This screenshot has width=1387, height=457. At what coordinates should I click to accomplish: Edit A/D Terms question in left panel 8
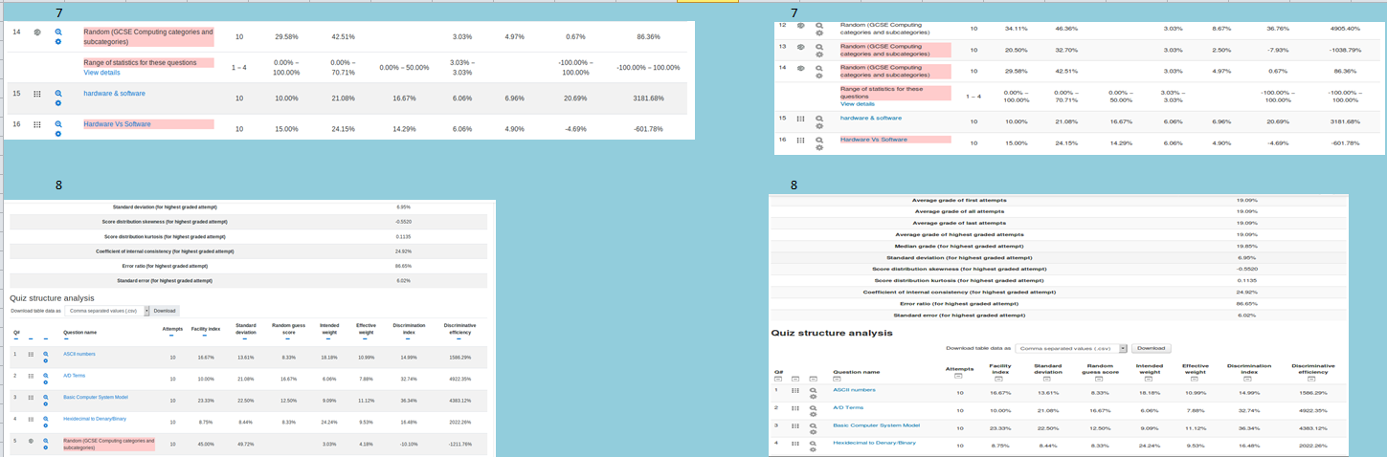pos(46,382)
